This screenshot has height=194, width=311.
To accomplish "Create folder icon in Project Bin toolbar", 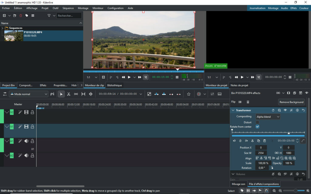I will pos(15,16).
